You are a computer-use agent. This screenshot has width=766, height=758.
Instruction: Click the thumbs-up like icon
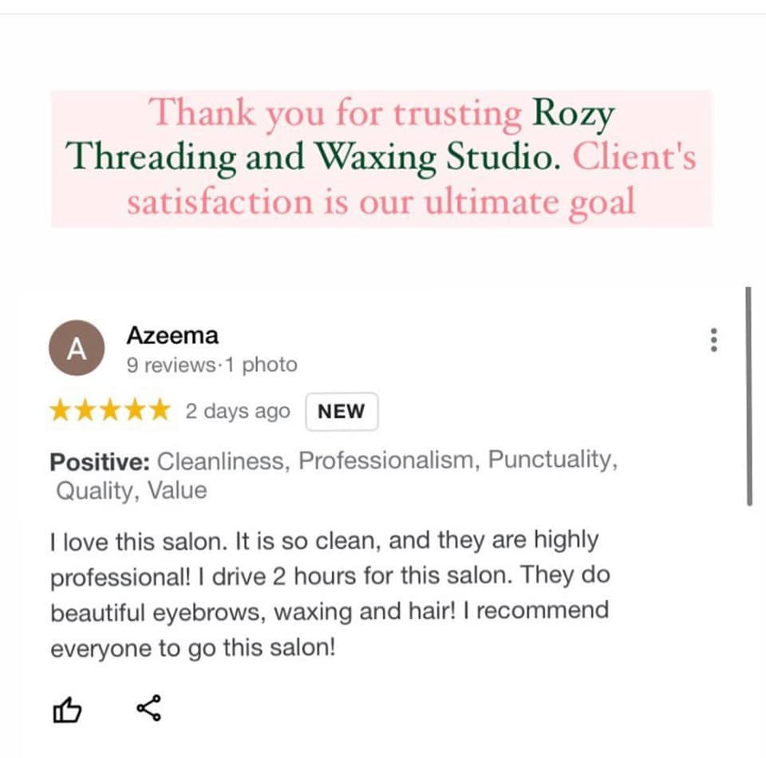[x=66, y=708]
